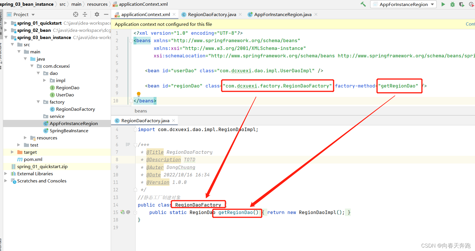This screenshot has width=475, height=251.
Task: Click the run gutter icon on line 15
Action: point(123,212)
